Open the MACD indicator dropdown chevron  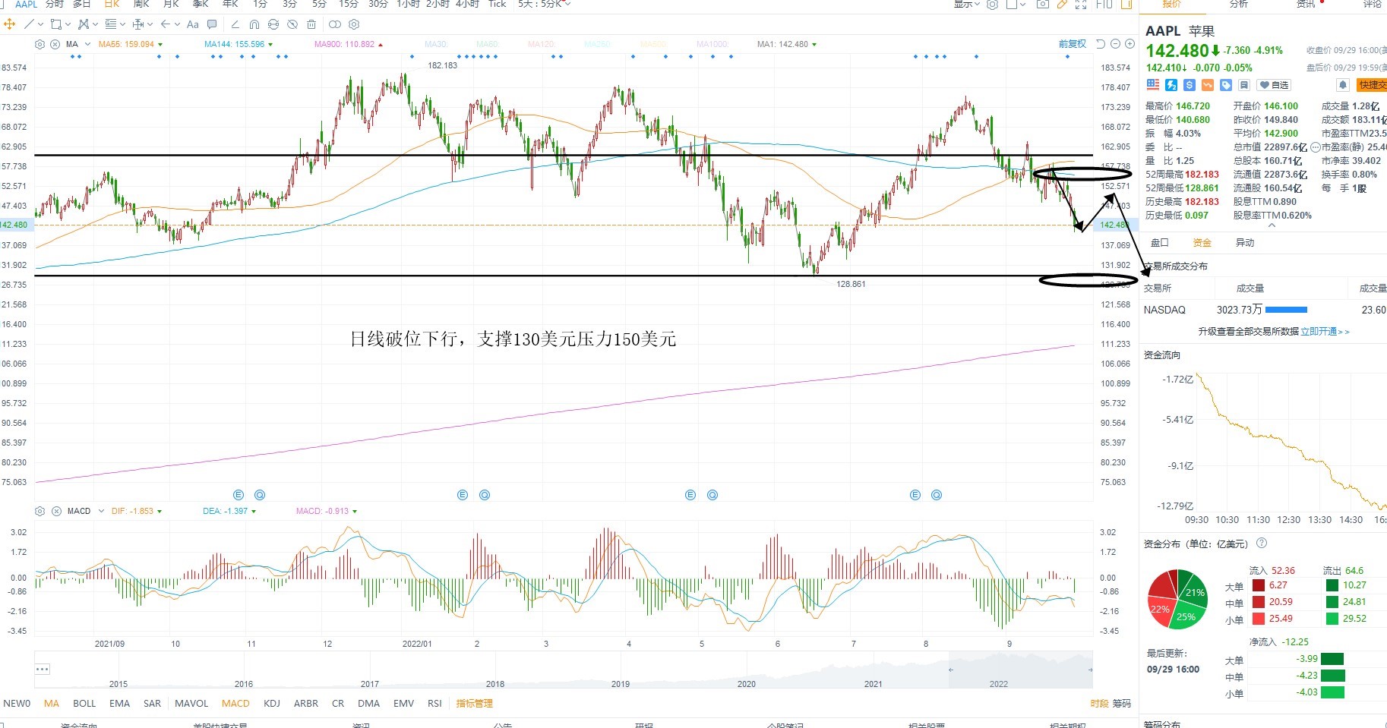coord(100,511)
